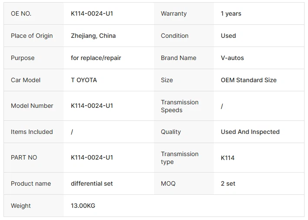Select the Model Number value cell

point(92,106)
